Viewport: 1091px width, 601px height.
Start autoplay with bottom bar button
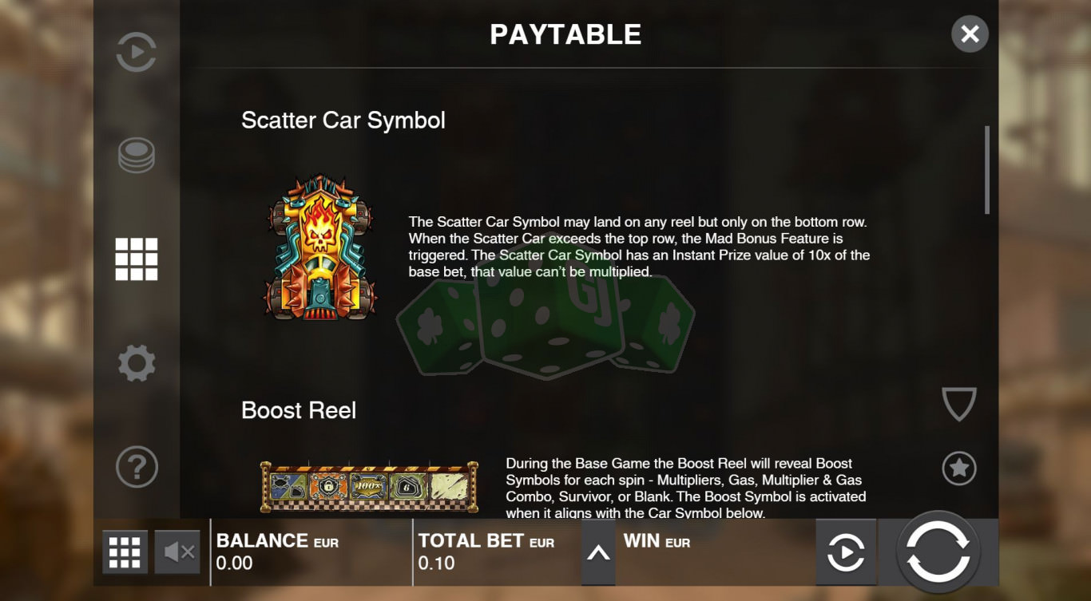(846, 553)
